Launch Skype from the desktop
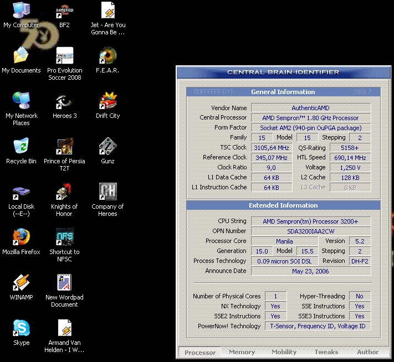The width and height of the screenshot is (394, 362). coord(21,328)
